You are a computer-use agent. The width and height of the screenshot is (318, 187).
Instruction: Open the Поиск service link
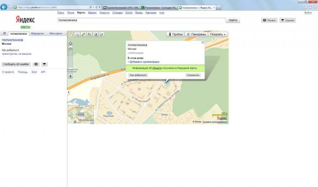[x=61, y=12]
